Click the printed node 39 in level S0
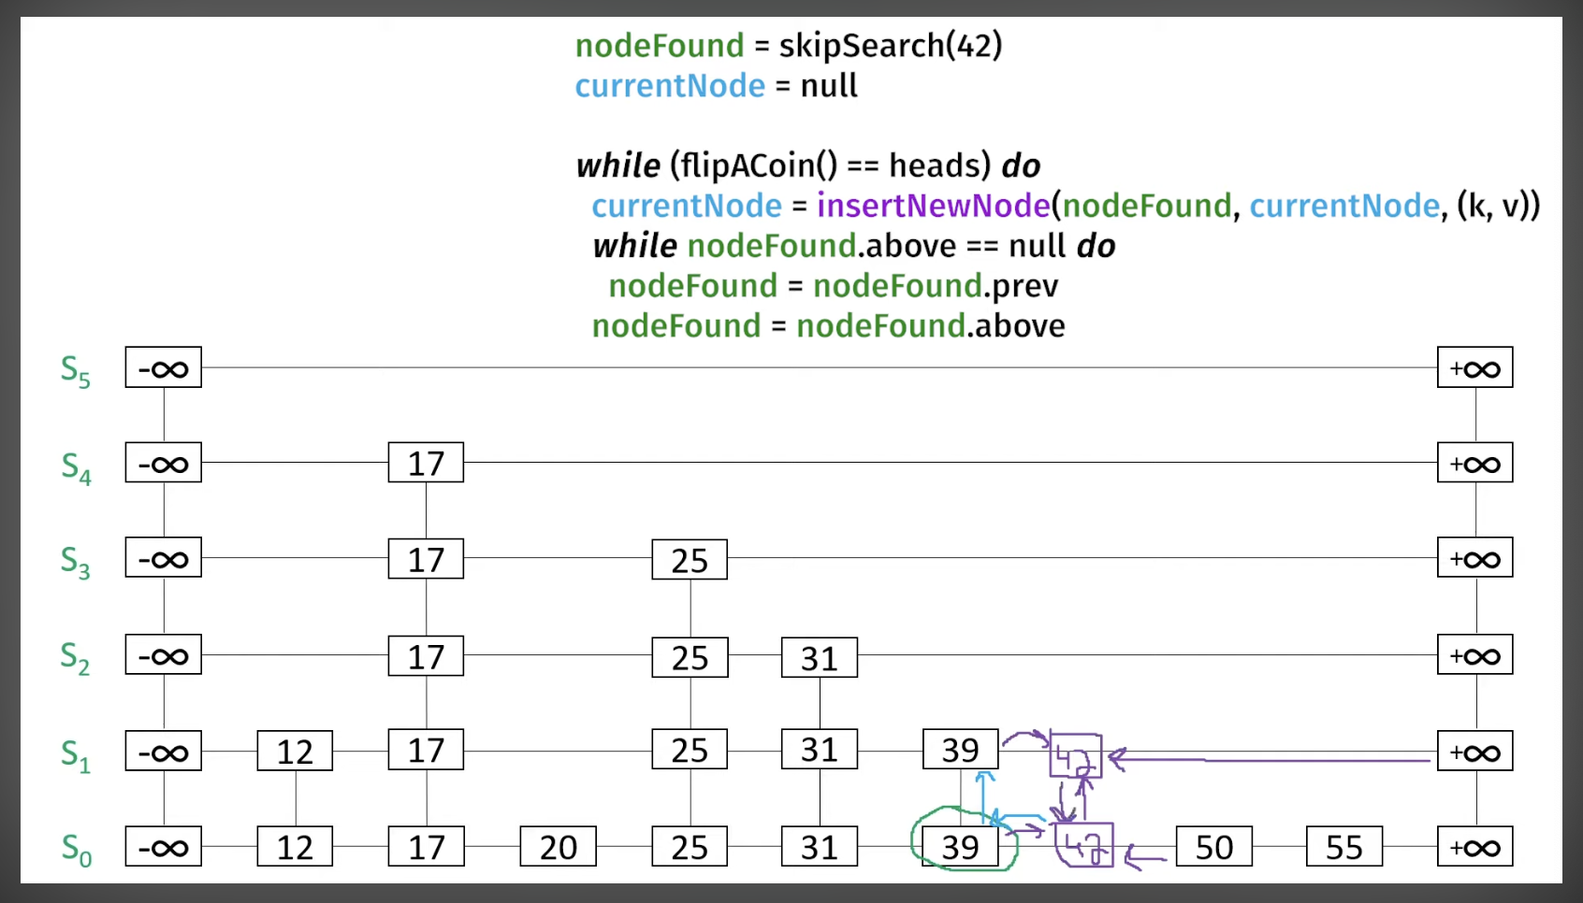Image resolution: width=1583 pixels, height=903 pixels. pos(961,847)
